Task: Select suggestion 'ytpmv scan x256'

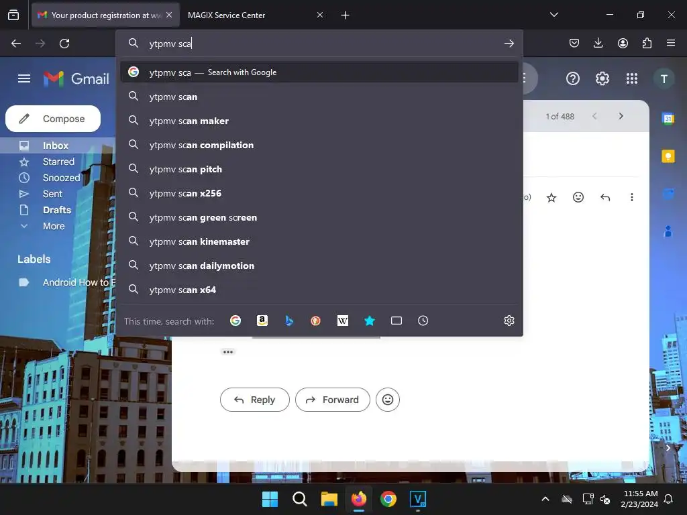Action: click(x=319, y=193)
